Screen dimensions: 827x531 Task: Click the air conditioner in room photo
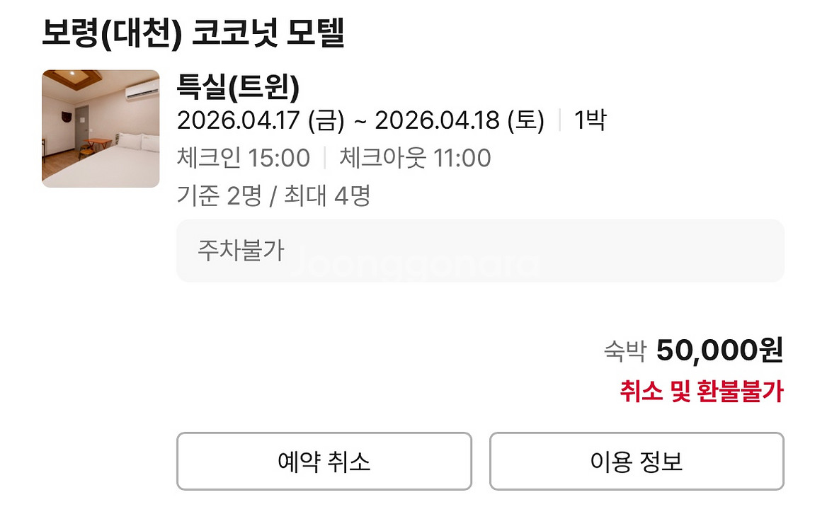coord(142,91)
